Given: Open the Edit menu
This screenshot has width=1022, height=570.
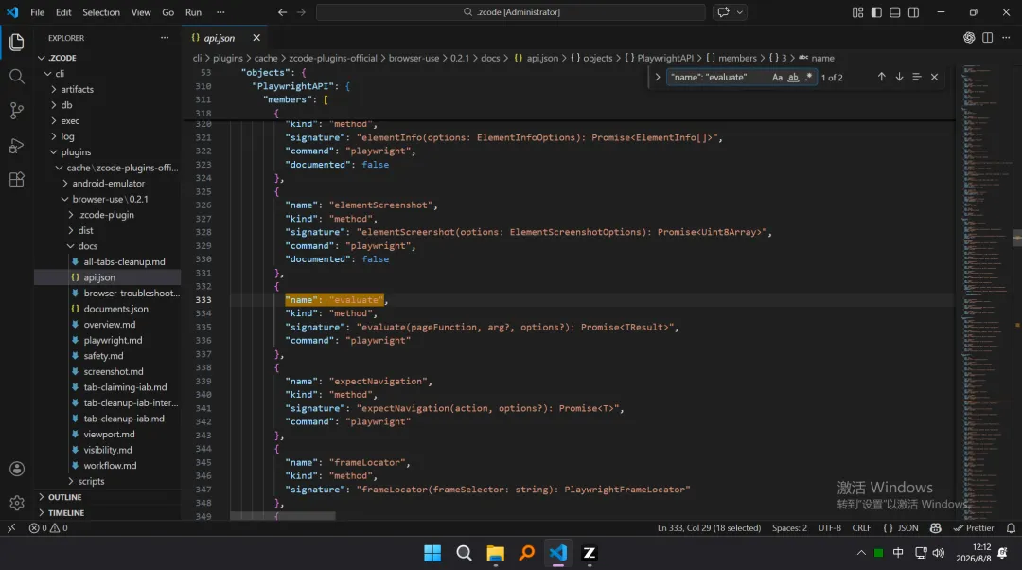Looking at the screenshot, I should [63, 12].
